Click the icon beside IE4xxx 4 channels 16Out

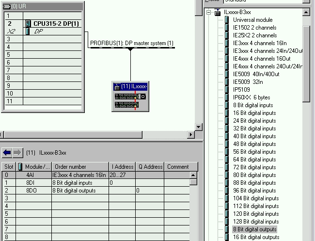tap(227, 59)
